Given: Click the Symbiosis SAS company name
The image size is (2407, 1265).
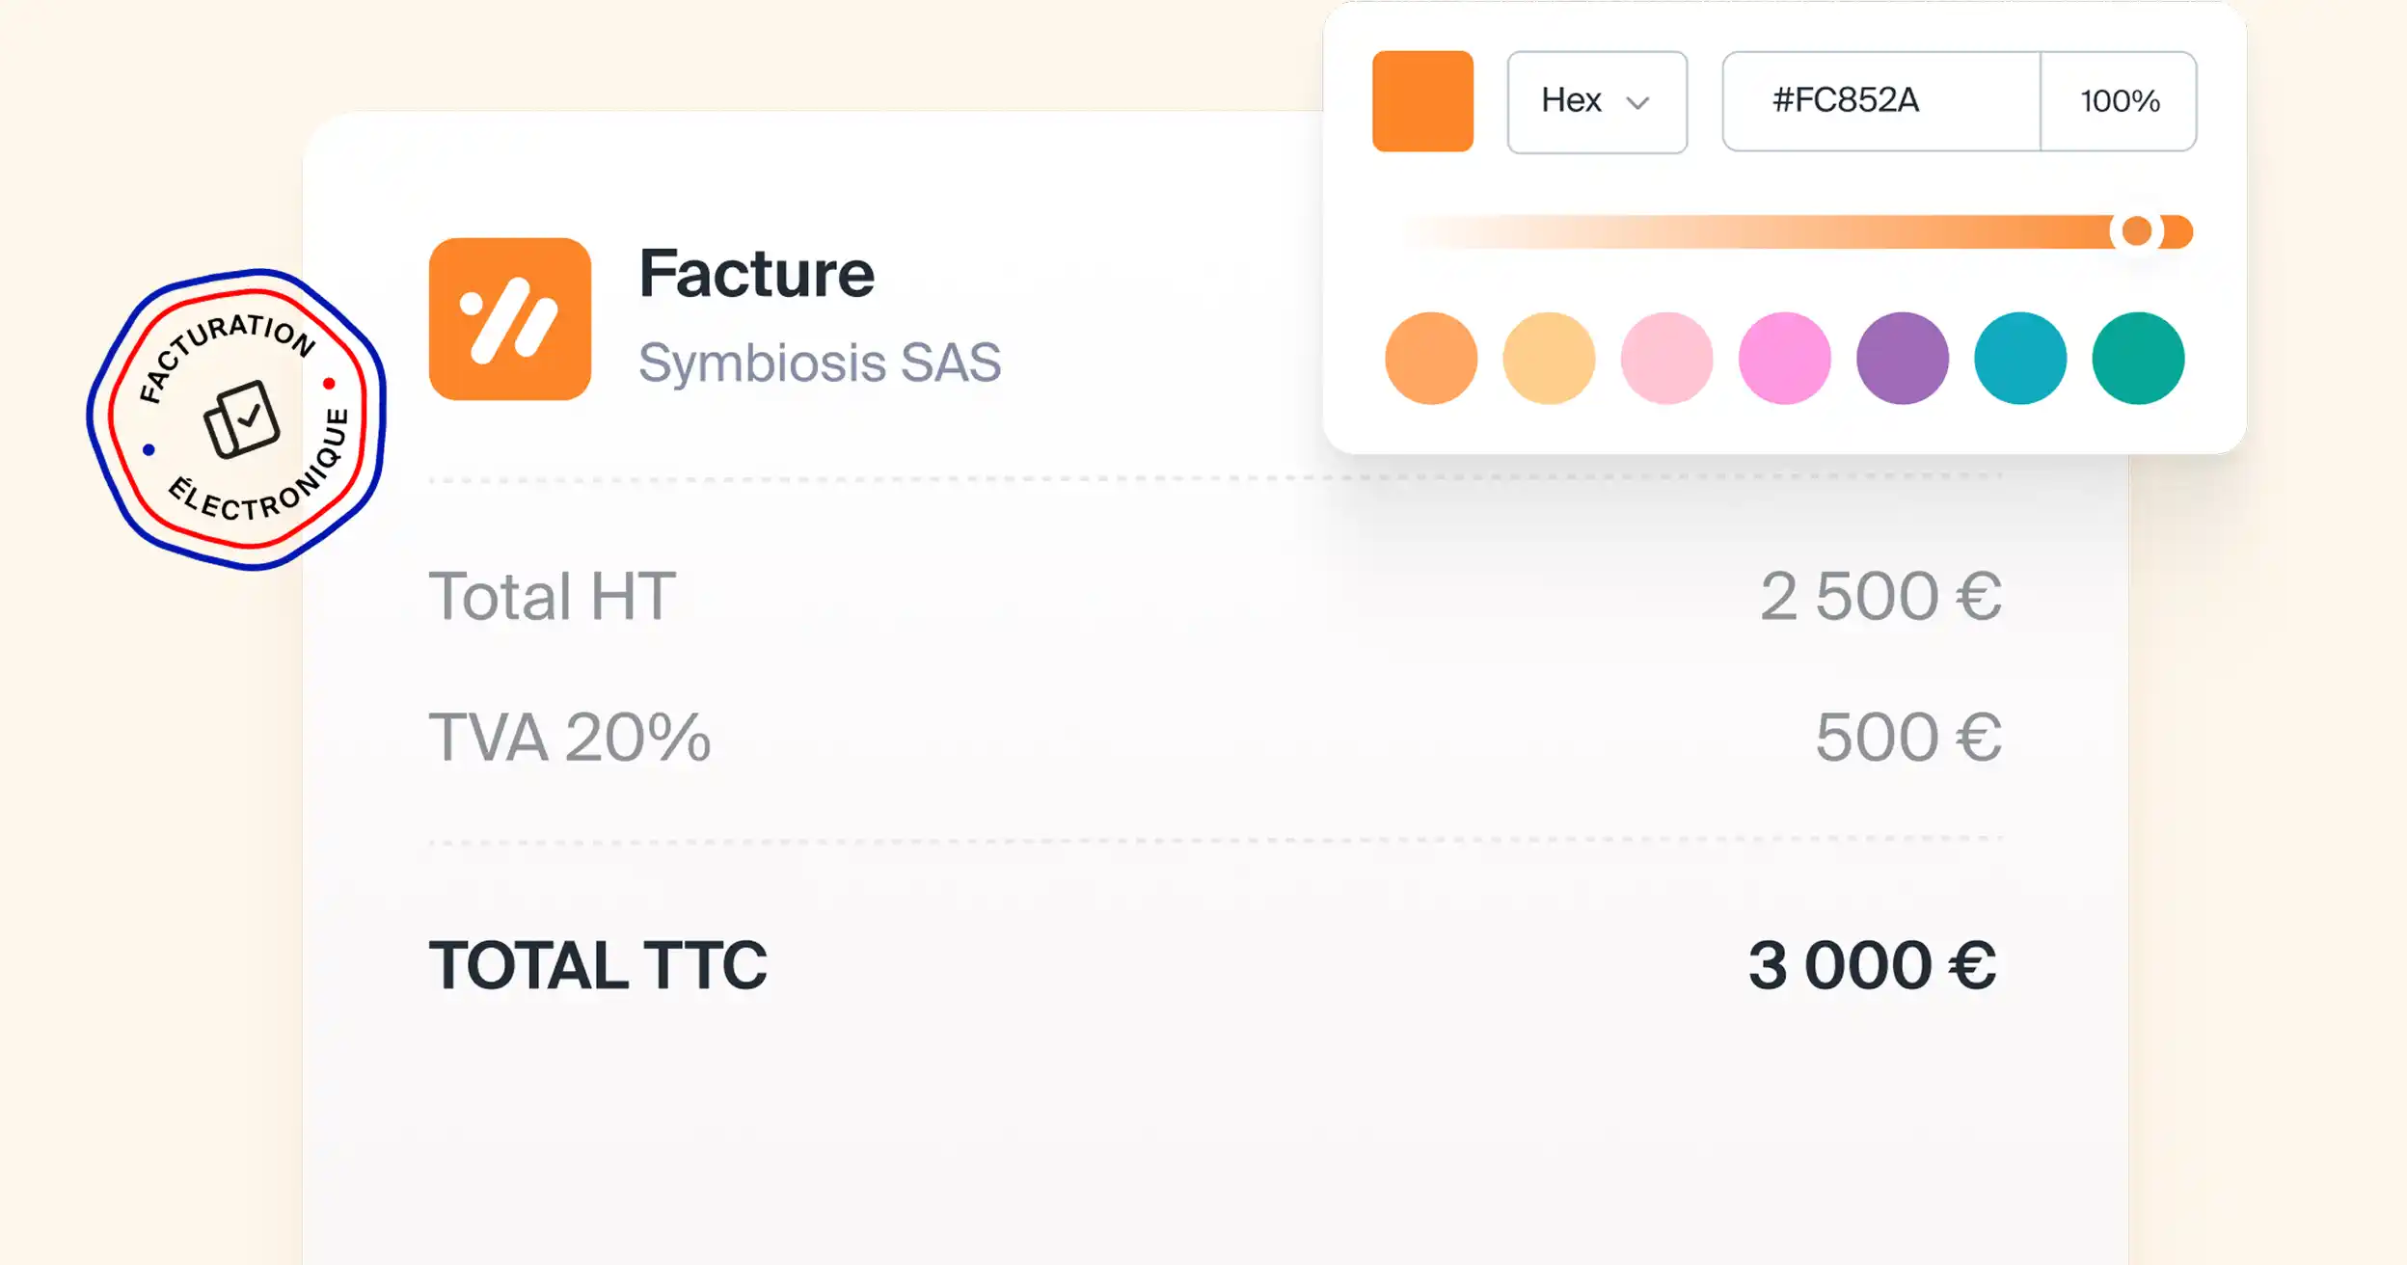Looking at the screenshot, I should click(x=820, y=363).
